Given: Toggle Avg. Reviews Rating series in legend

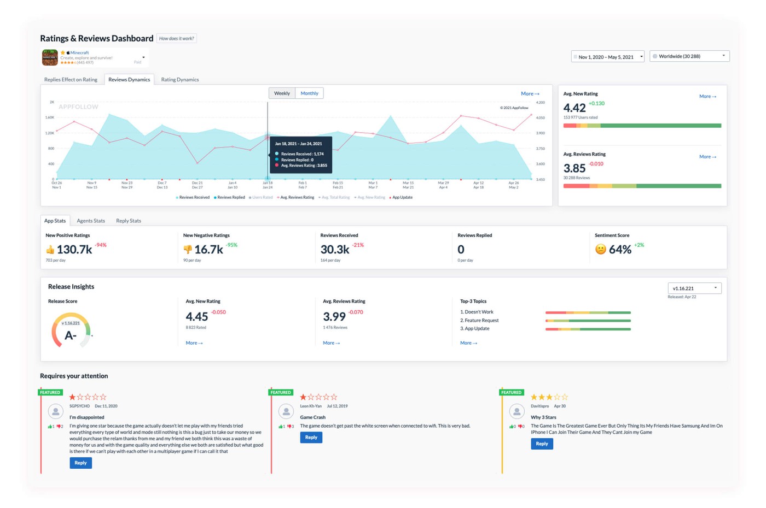Looking at the screenshot, I should pos(295,198).
